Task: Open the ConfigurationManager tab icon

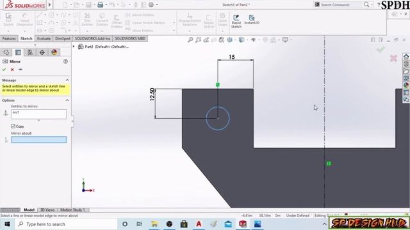Action: tap(30, 52)
